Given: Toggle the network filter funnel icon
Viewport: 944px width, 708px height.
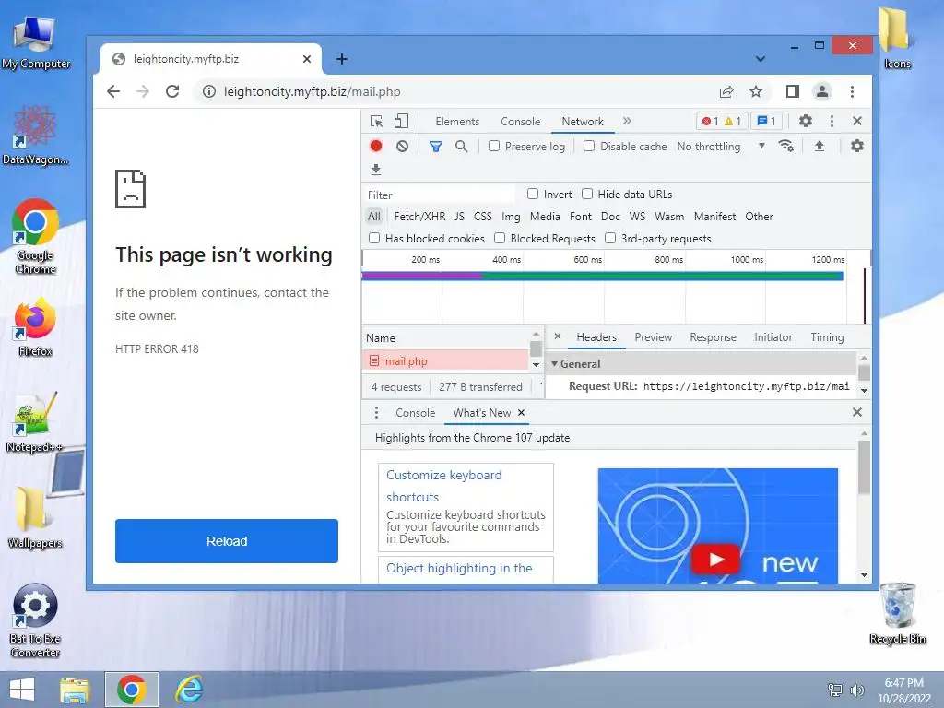Looking at the screenshot, I should point(436,147).
